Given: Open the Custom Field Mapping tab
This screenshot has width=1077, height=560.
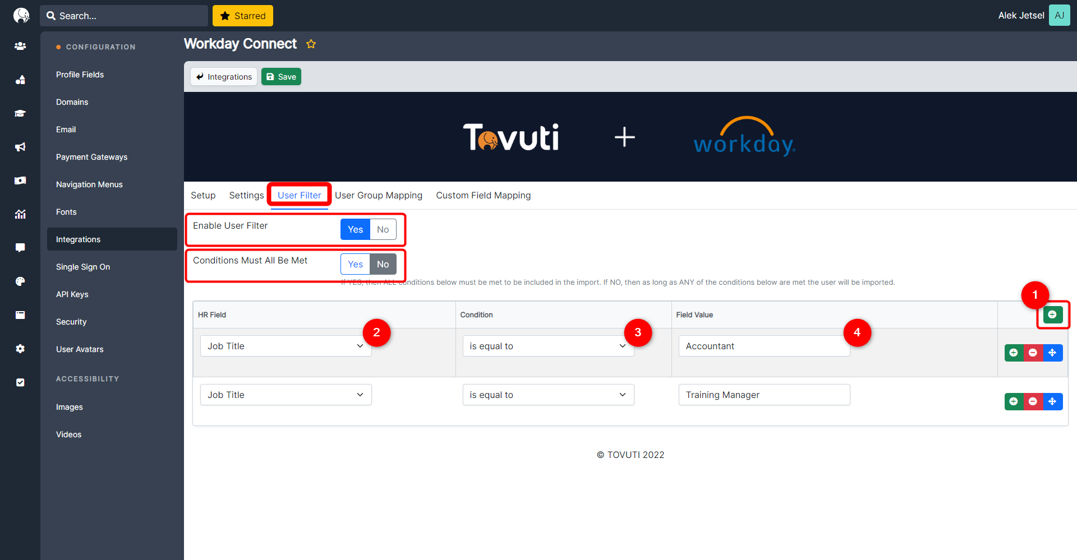Looking at the screenshot, I should click(x=484, y=195).
